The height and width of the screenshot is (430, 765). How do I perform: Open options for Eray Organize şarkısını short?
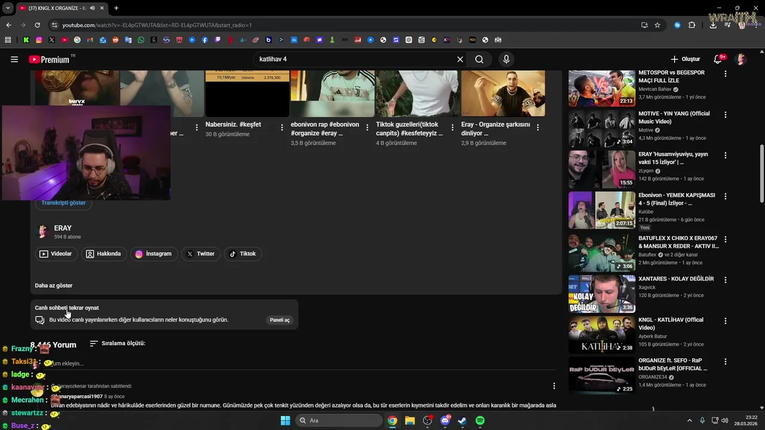pos(538,127)
